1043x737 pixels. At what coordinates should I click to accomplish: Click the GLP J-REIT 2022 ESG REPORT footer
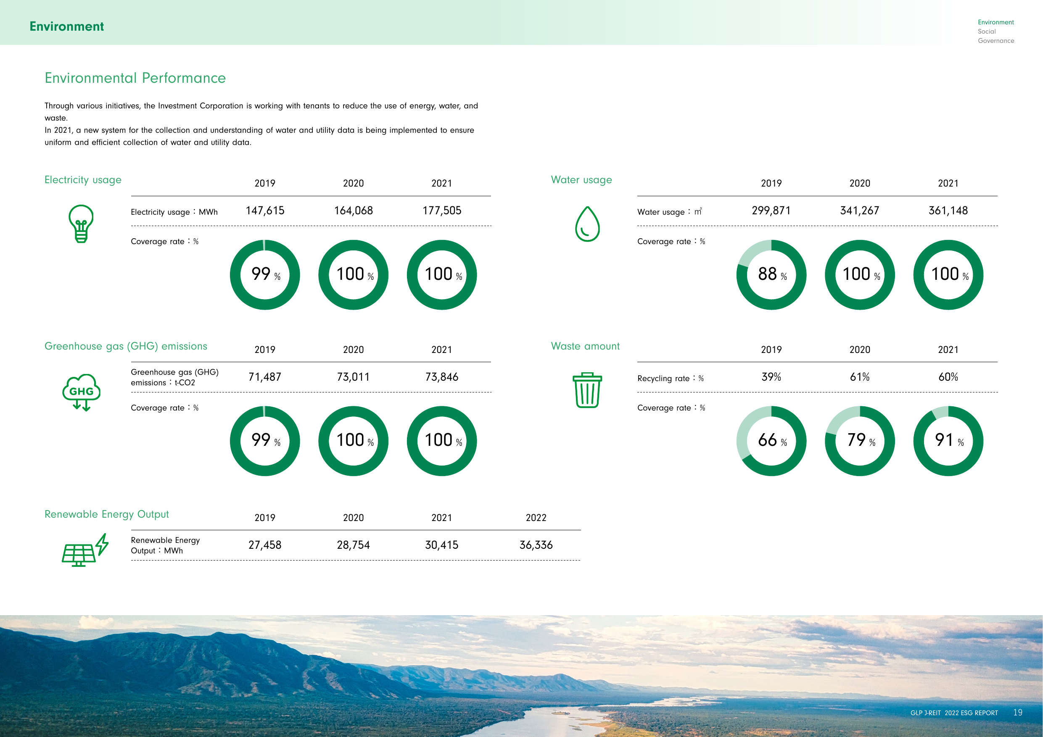954,713
